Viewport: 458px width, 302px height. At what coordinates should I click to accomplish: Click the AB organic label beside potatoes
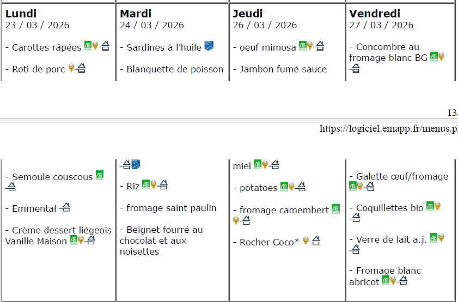(x=284, y=186)
